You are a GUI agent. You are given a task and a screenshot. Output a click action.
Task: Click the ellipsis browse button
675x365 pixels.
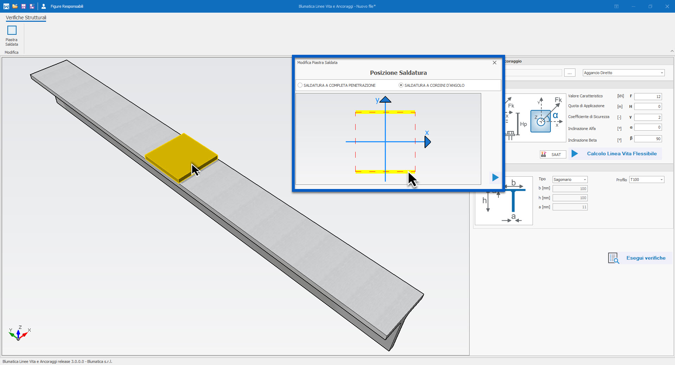[x=569, y=73]
